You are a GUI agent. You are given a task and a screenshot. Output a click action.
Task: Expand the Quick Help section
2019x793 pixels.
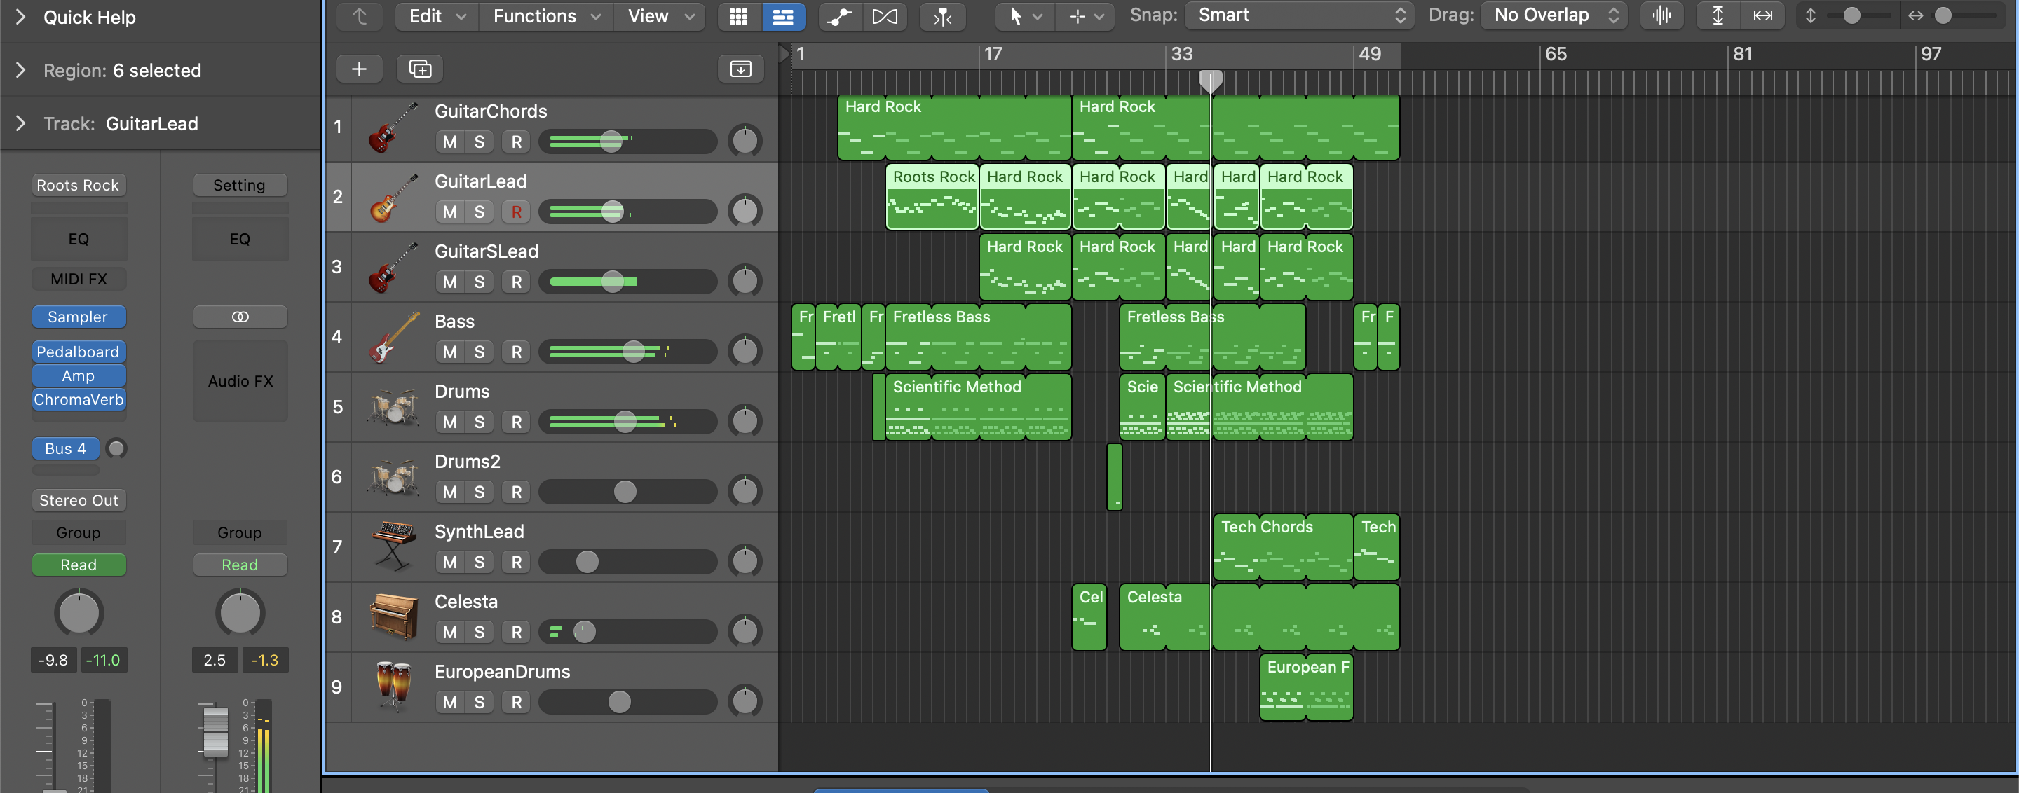click(x=21, y=16)
